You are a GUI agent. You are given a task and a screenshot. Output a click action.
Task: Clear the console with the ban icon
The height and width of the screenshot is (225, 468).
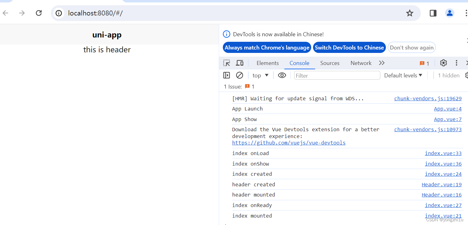[x=240, y=75]
